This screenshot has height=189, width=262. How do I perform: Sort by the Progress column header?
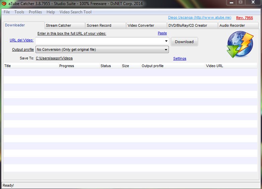point(79,66)
